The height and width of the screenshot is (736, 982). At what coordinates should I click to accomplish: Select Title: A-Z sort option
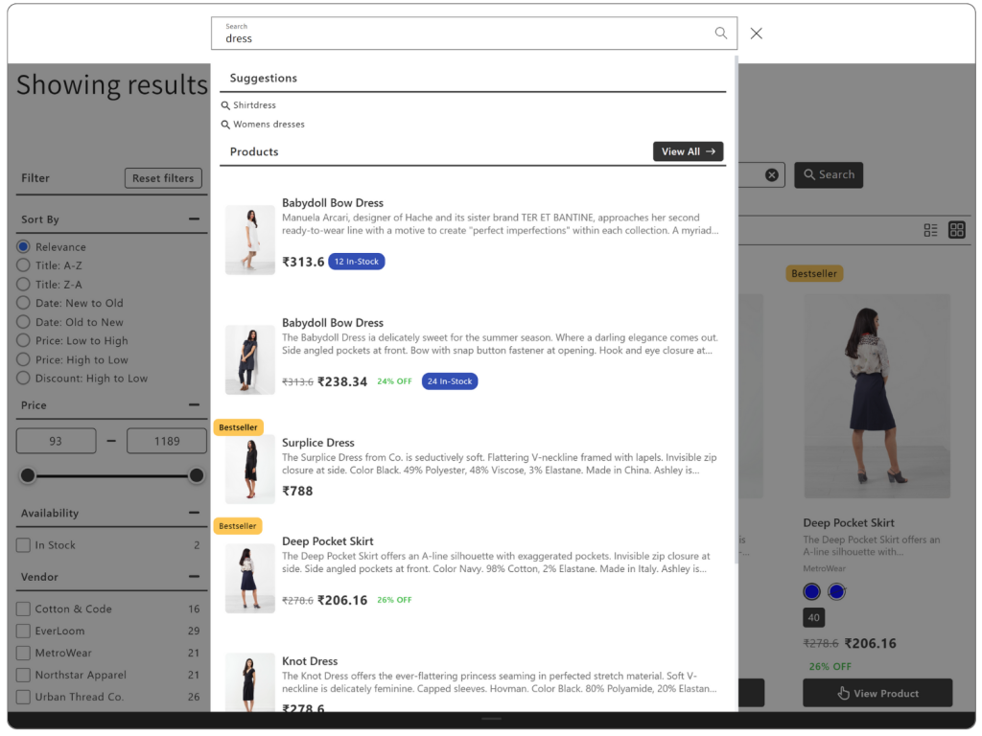coord(23,265)
